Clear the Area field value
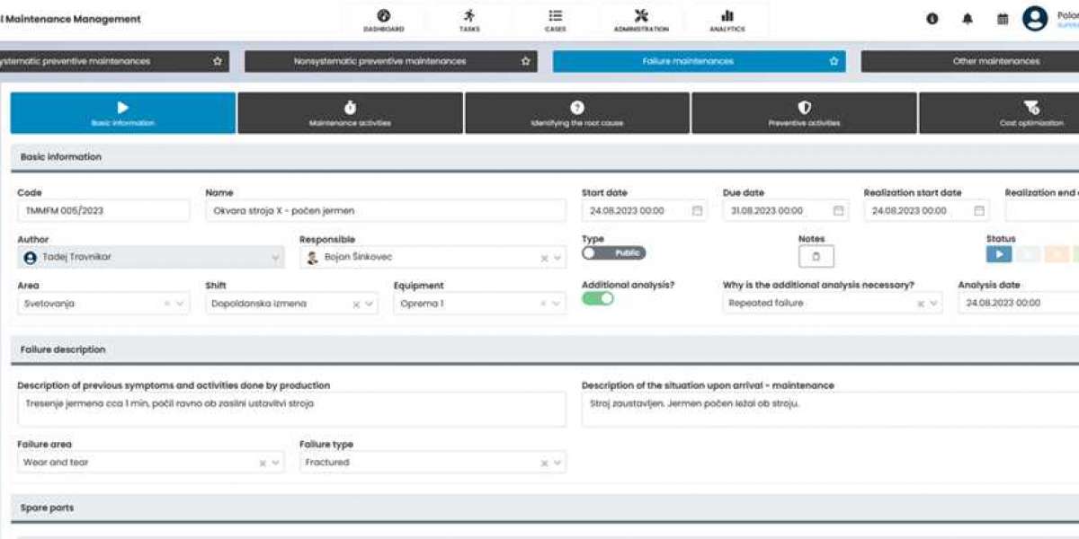The width and height of the screenshot is (1079, 539). point(167,305)
